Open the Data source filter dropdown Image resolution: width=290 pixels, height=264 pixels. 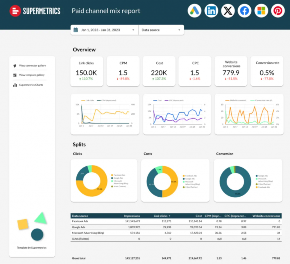click(x=161, y=30)
